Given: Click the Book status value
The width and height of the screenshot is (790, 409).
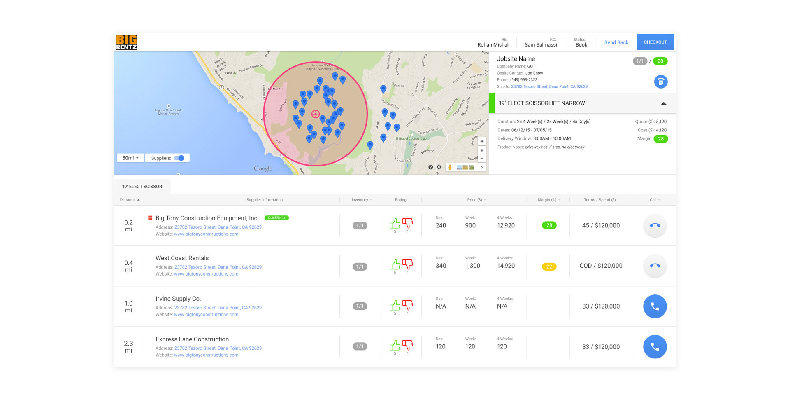Looking at the screenshot, I should 581,45.
